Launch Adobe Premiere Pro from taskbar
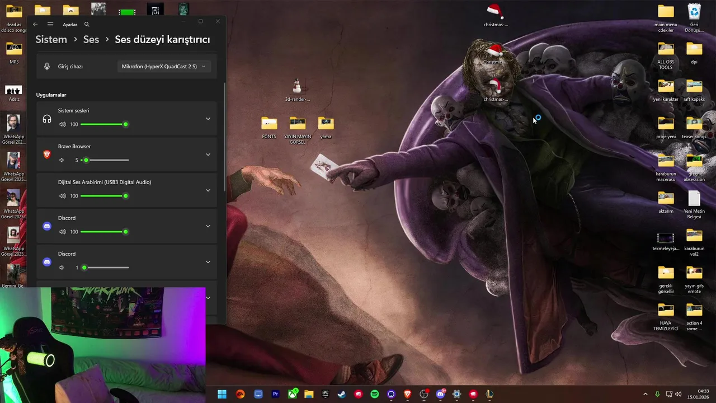The width and height of the screenshot is (716, 403). (x=275, y=394)
